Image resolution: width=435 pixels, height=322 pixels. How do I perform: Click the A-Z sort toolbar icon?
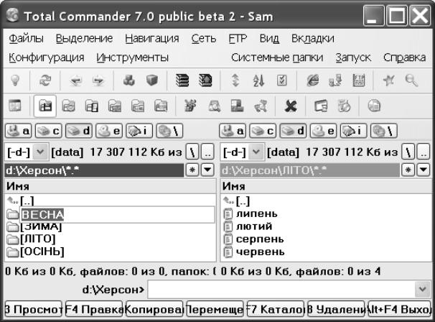[x=258, y=80]
